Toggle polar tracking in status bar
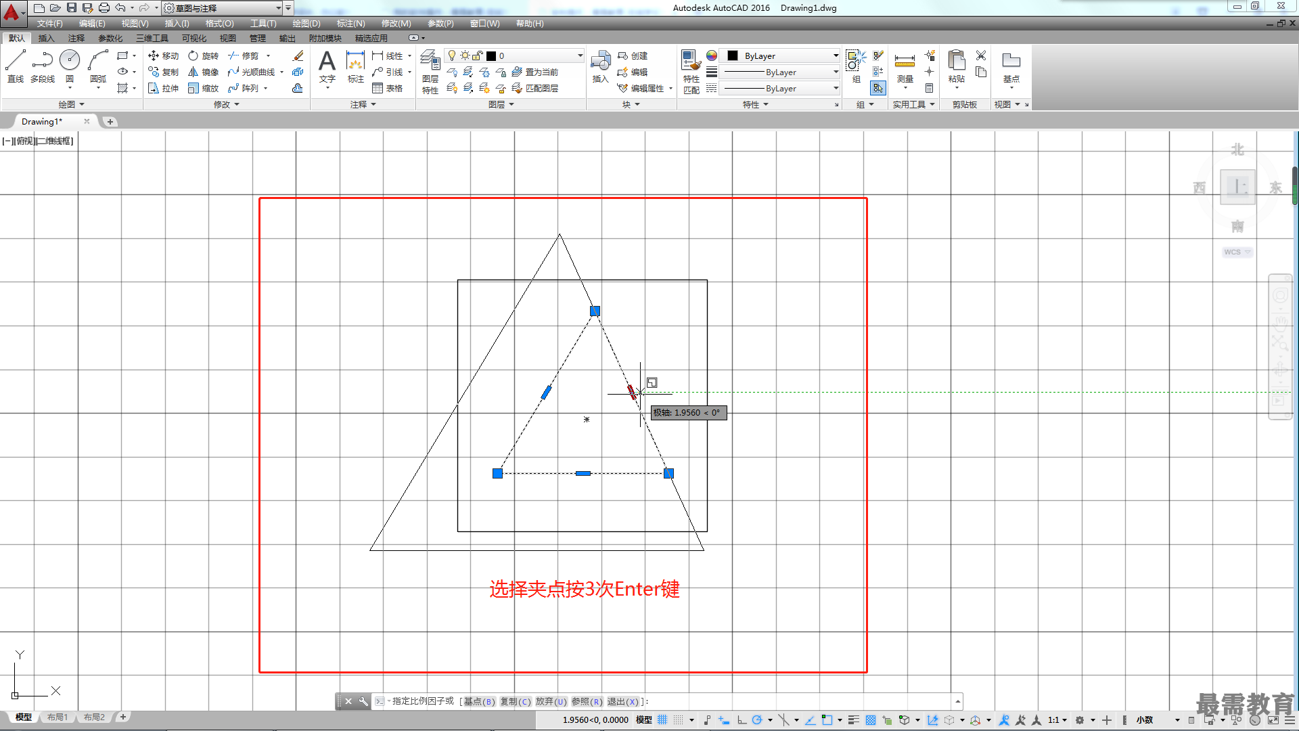Screen dimensions: 1299x731 (x=757, y=719)
